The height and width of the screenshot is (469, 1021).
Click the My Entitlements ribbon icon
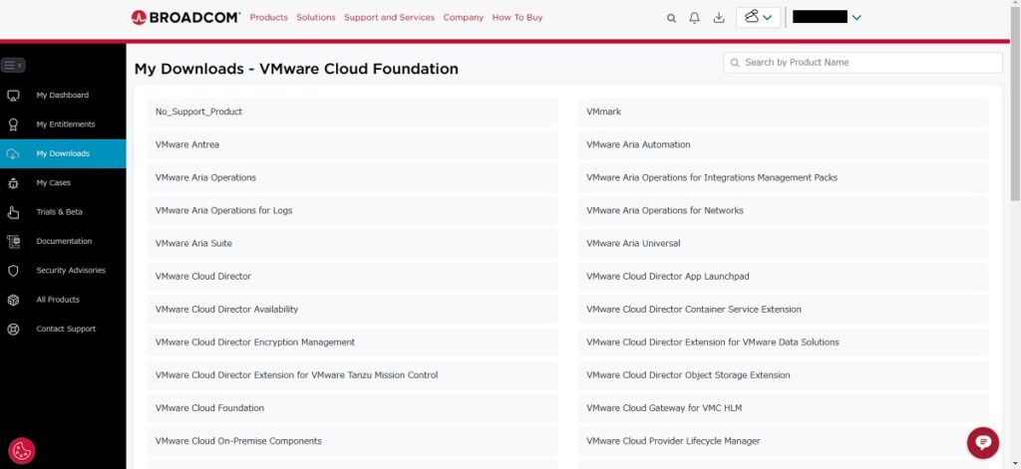13,124
